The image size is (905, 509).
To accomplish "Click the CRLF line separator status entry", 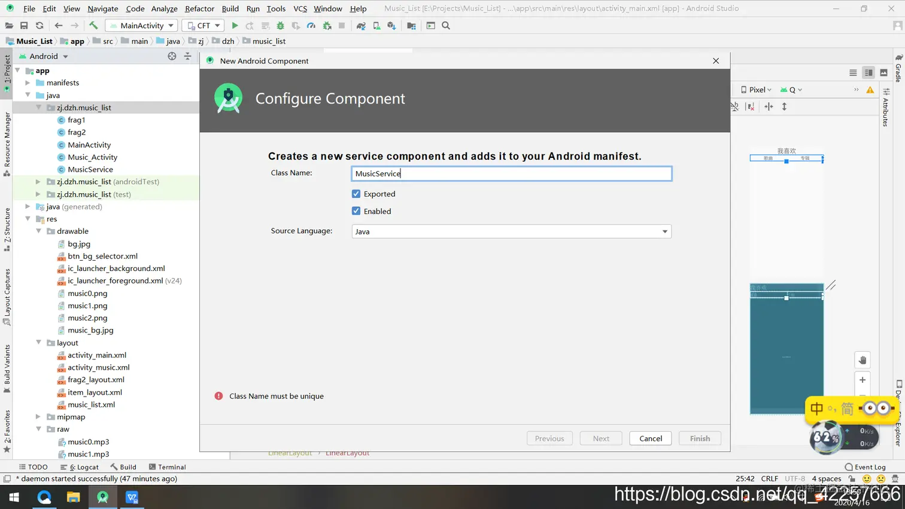I will 770,478.
